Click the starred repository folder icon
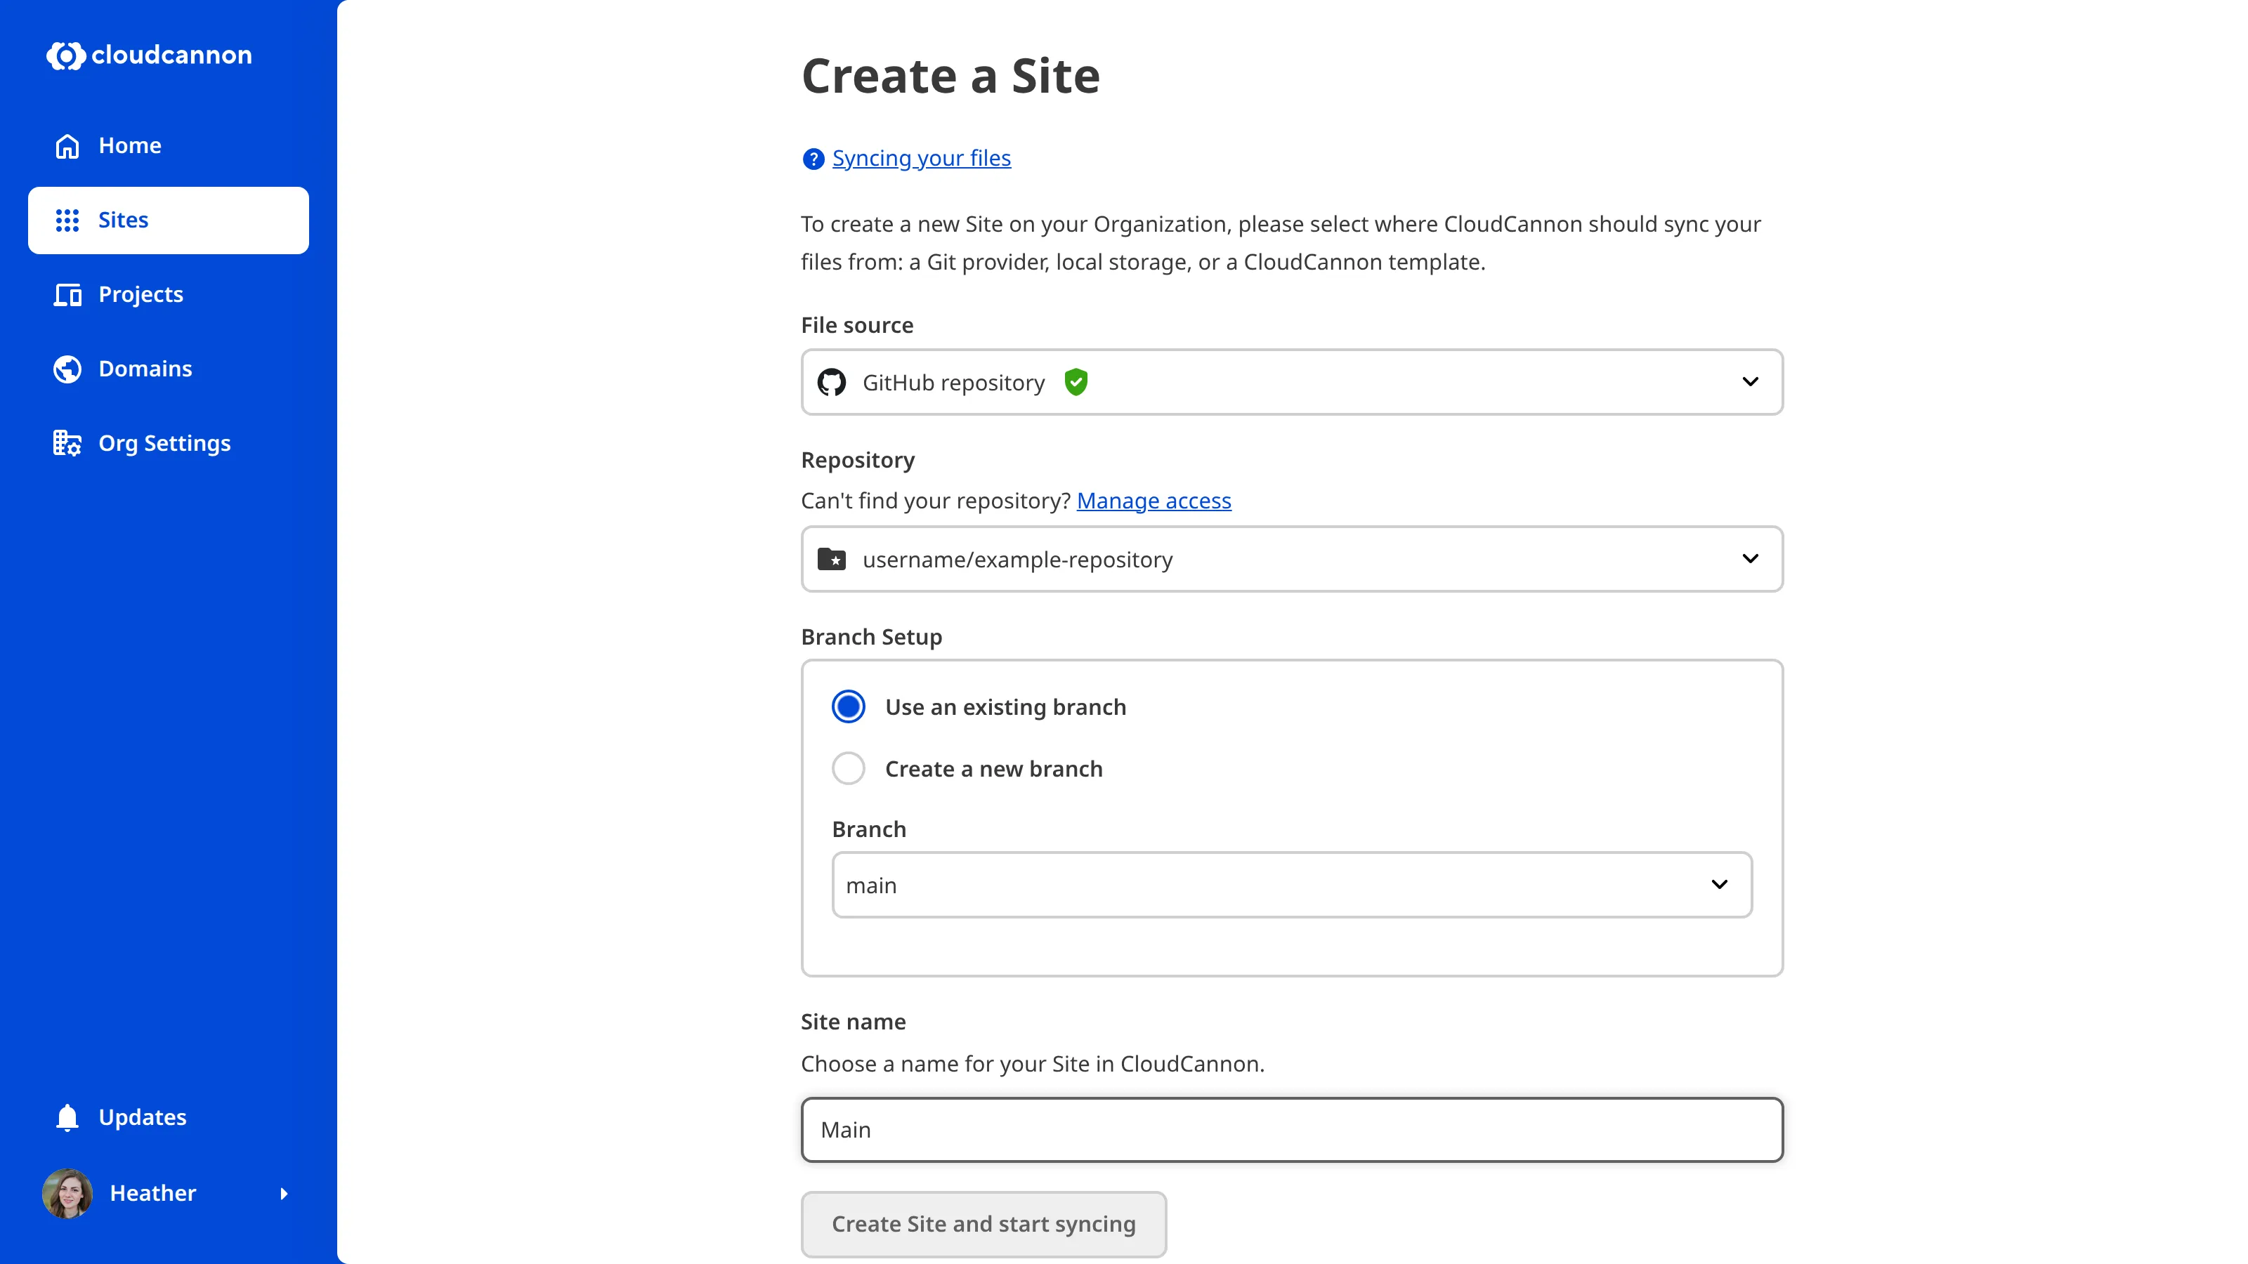This screenshot has width=2248, height=1264. click(x=832, y=559)
